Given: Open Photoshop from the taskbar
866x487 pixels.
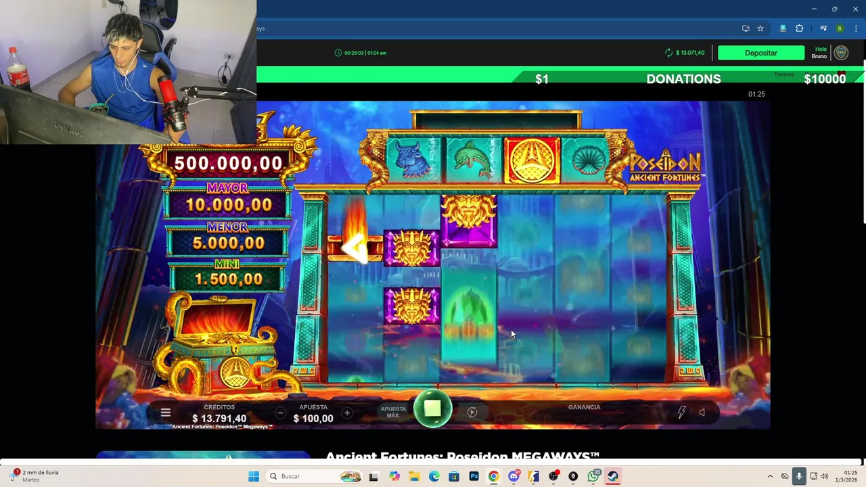Looking at the screenshot, I should pos(474,476).
